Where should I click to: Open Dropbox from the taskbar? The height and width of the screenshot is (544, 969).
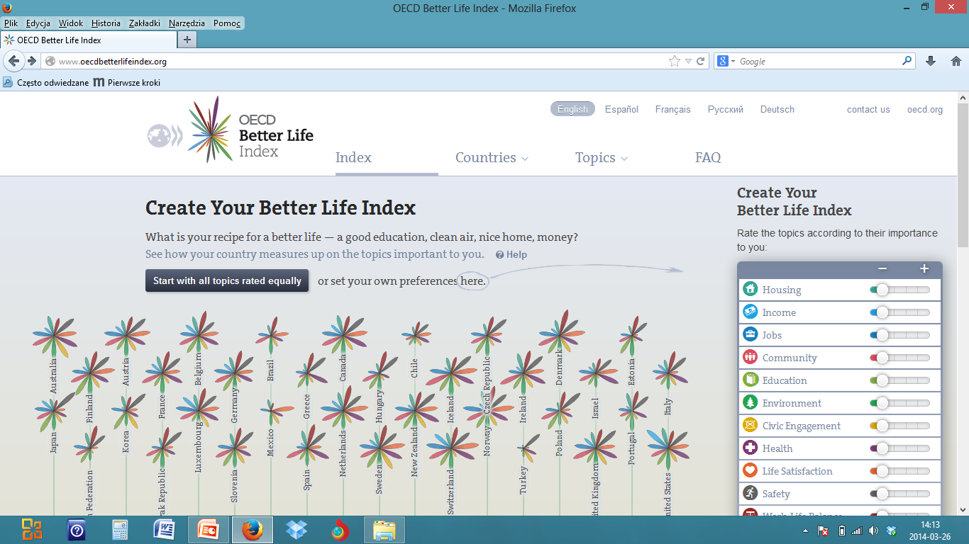tap(297, 529)
